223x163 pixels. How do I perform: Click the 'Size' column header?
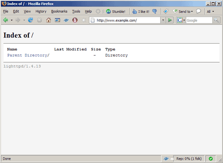[x=96, y=49]
